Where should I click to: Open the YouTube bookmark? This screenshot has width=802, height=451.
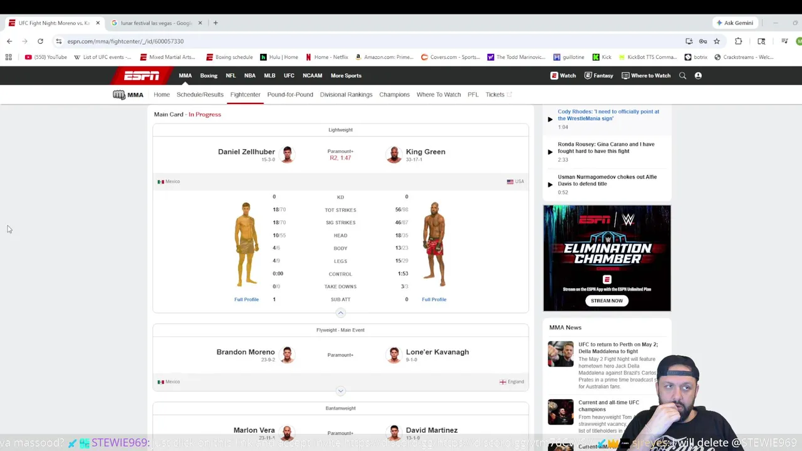pyautogui.click(x=46, y=57)
